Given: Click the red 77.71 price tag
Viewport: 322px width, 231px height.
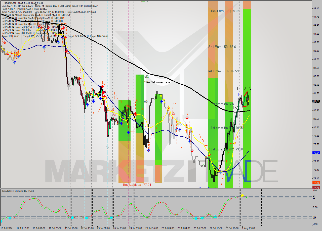Looking at the screenshot, I should click(x=316, y=188).
